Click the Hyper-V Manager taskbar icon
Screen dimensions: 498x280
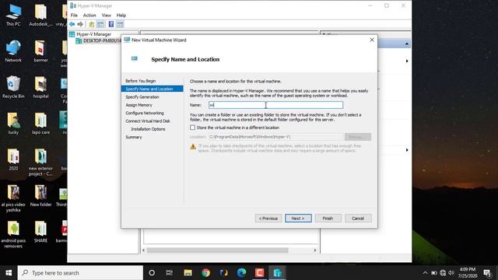coord(277,273)
